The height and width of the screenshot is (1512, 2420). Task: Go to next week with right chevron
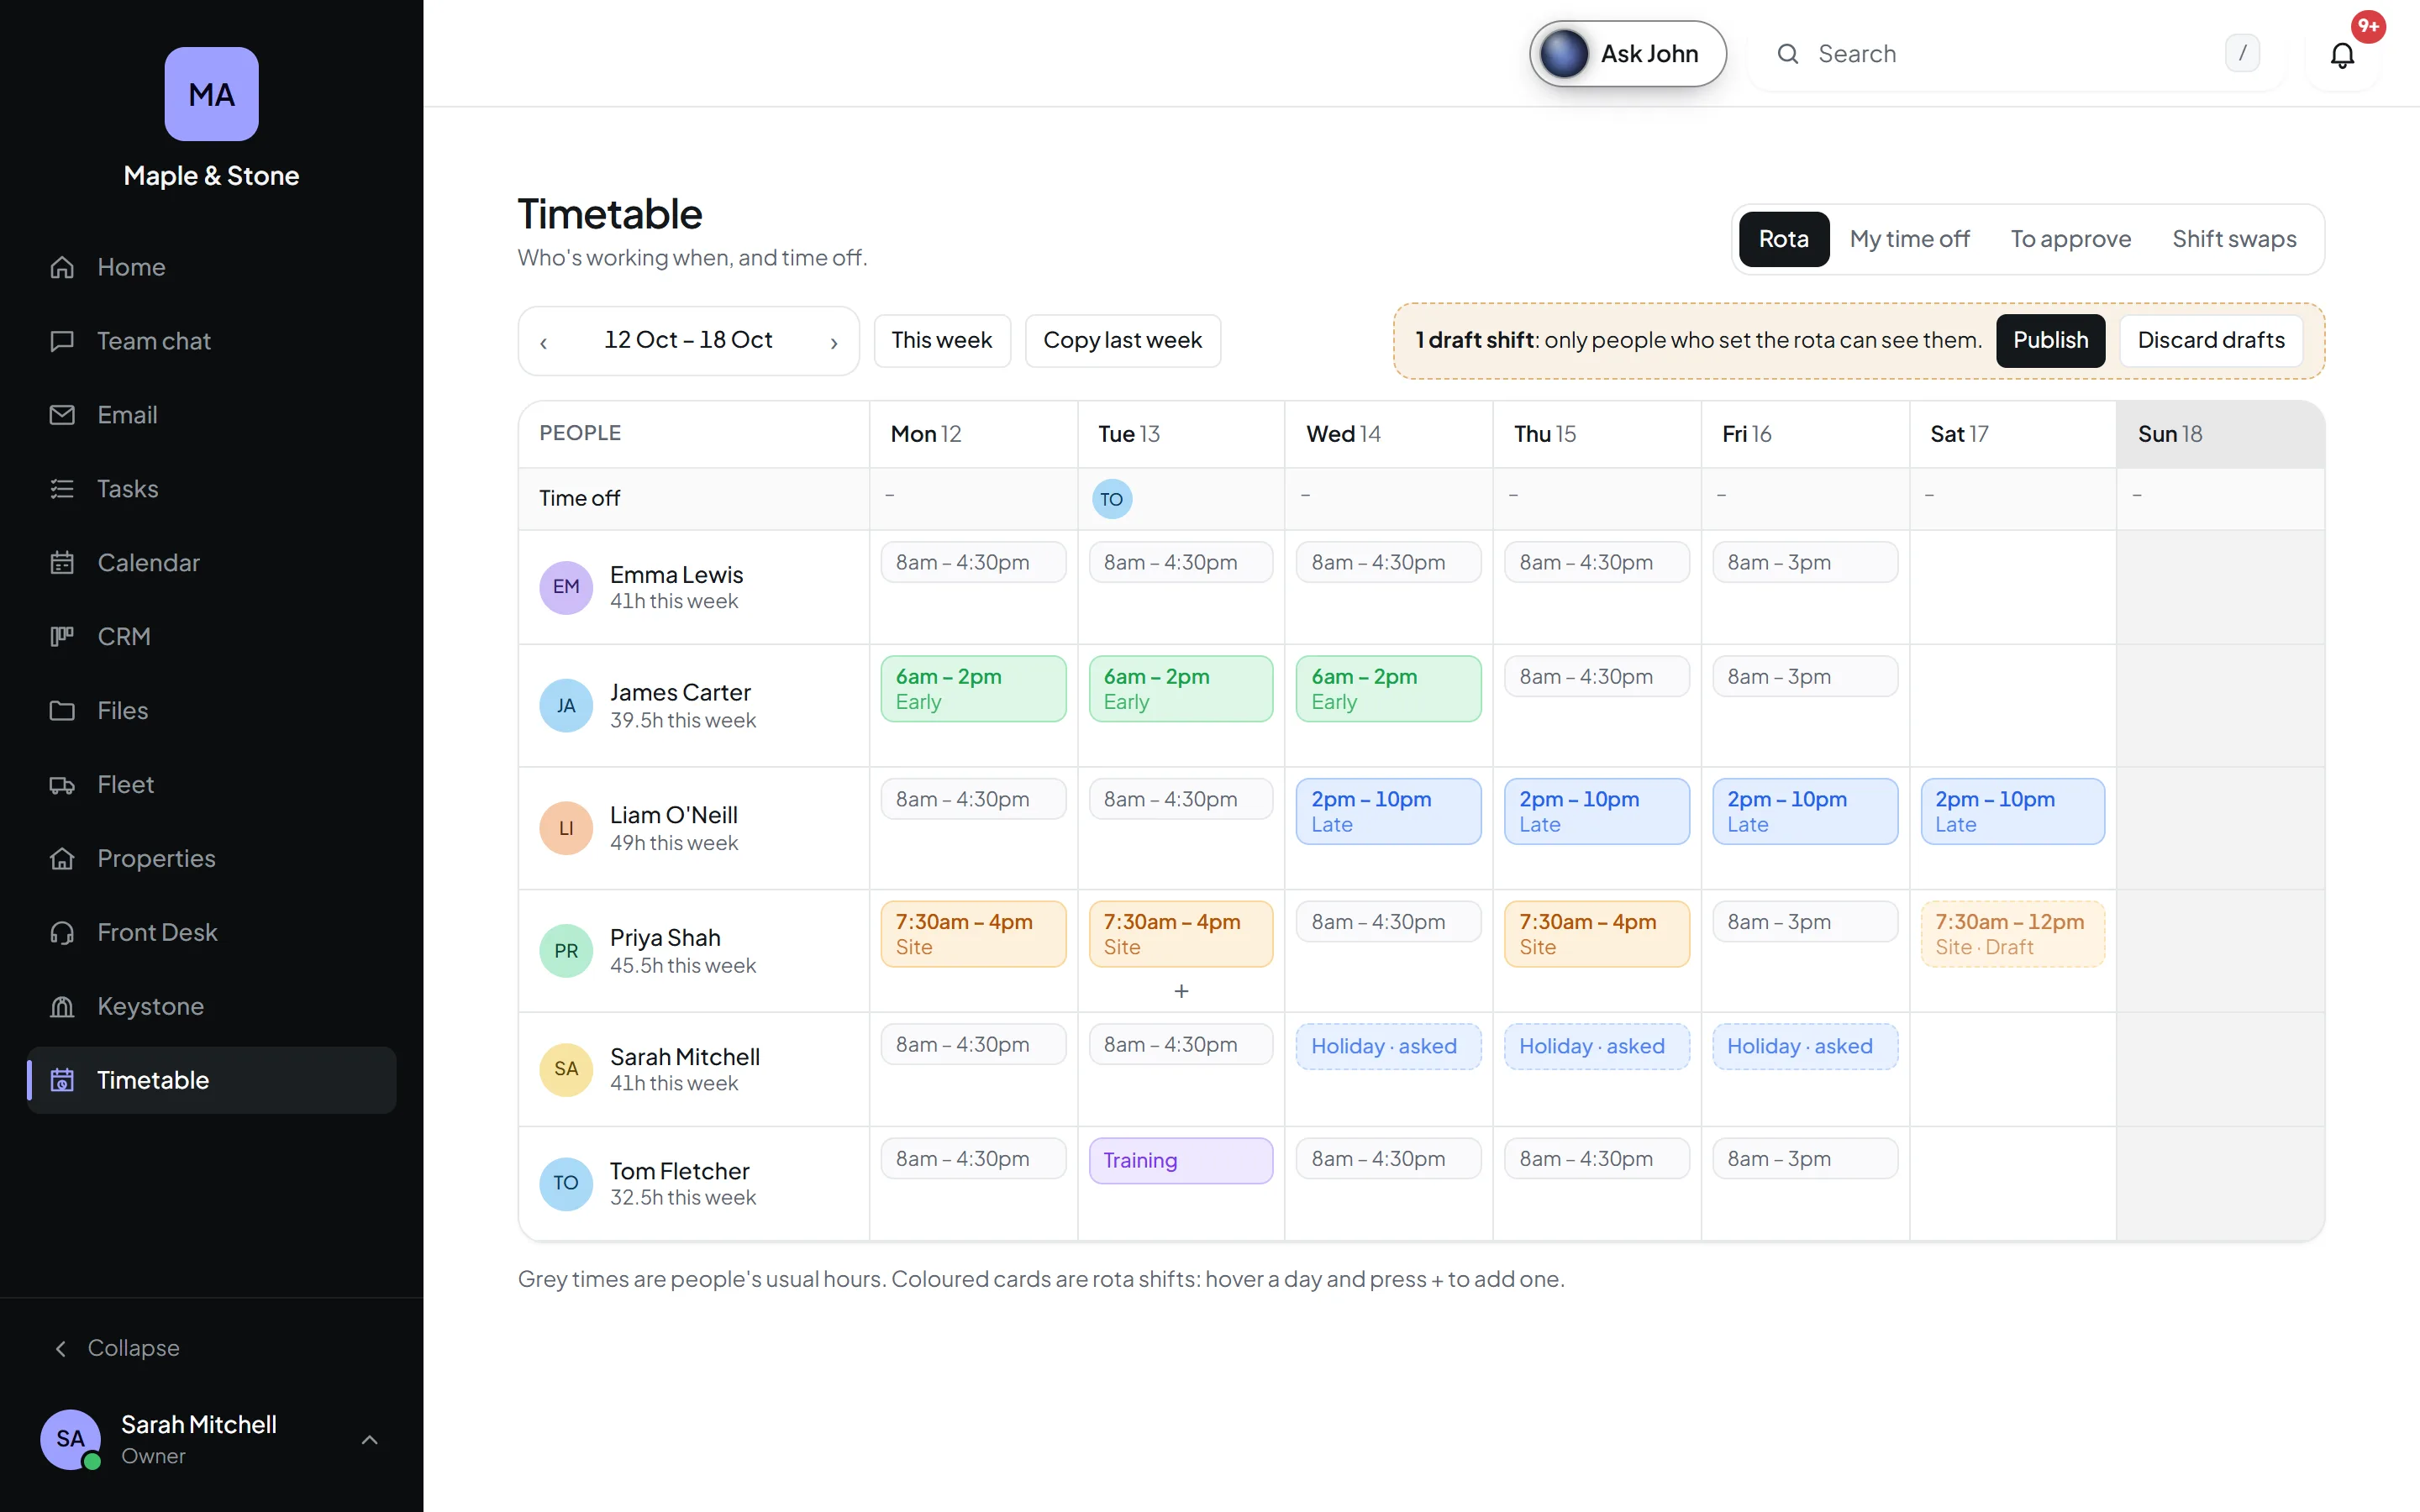(x=834, y=343)
